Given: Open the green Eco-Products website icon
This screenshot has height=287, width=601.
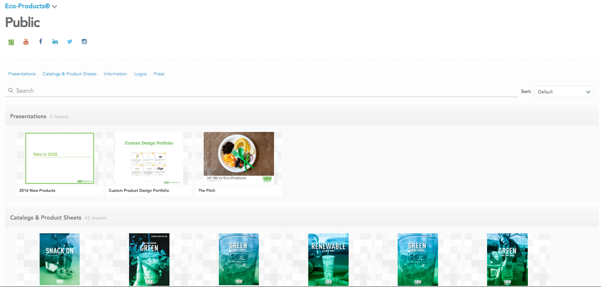Looking at the screenshot, I should (11, 42).
